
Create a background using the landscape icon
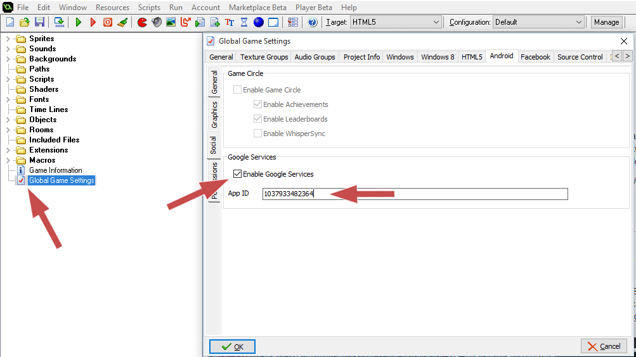pyautogui.click(x=171, y=22)
